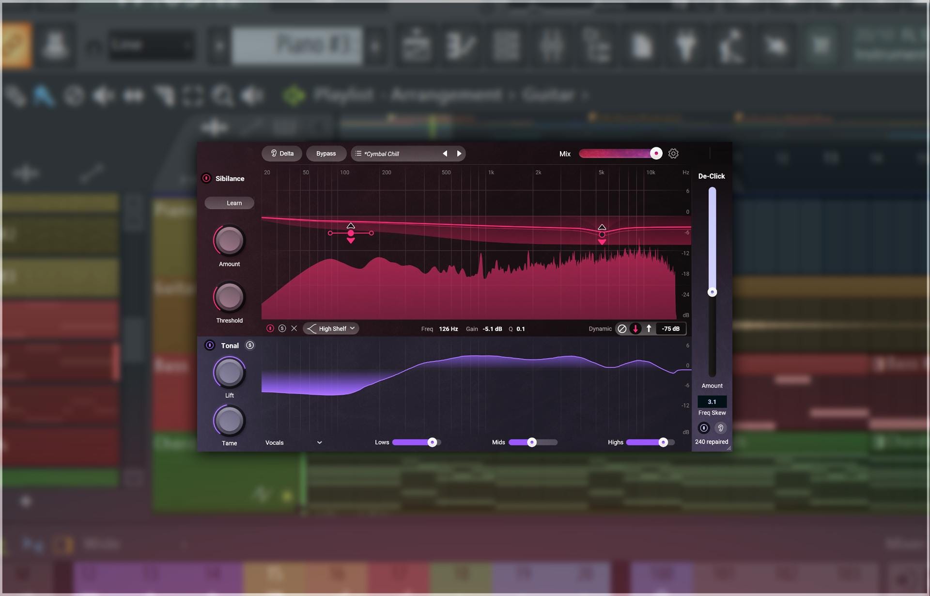Image resolution: width=930 pixels, height=596 pixels.
Task: Click the right Q handle of 126 Hz band
Action: [372, 233]
